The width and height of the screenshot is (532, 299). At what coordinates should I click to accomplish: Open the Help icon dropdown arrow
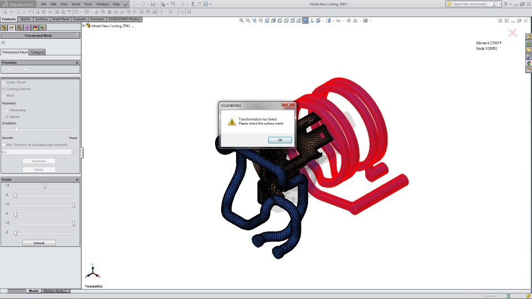tap(510, 4)
